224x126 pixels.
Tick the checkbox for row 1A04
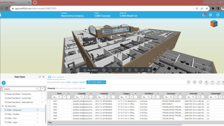click(49, 110)
